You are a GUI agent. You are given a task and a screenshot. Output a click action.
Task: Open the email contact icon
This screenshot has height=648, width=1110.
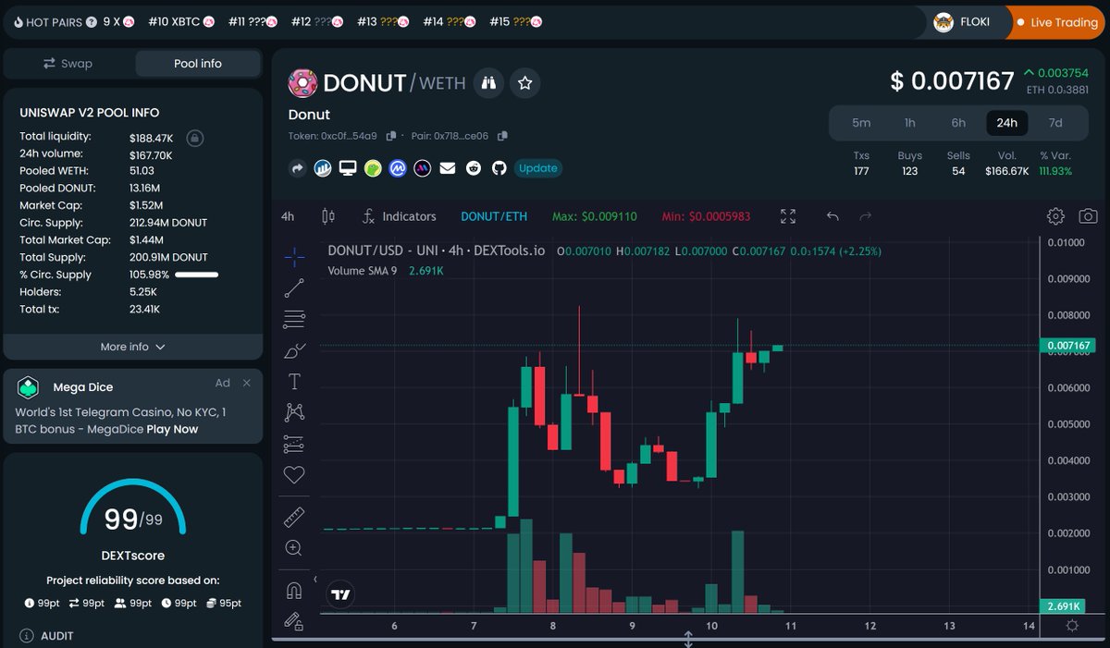coord(448,168)
